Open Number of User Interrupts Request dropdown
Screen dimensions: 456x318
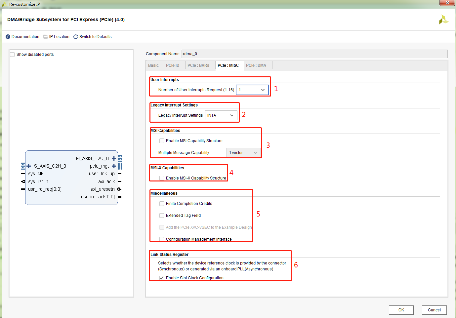click(x=252, y=90)
